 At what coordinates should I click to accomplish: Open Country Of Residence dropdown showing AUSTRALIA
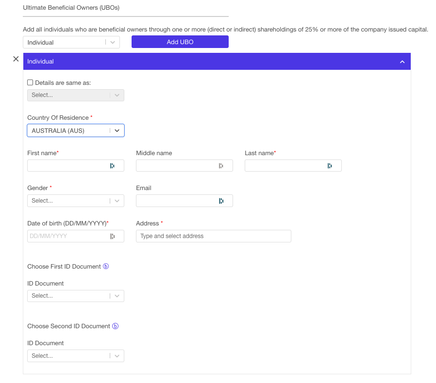tap(76, 130)
